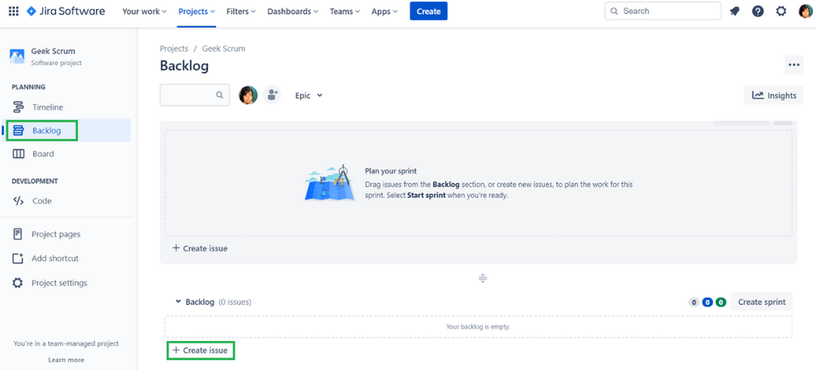Open the Your work dropdown
The image size is (816, 370).
(x=144, y=11)
